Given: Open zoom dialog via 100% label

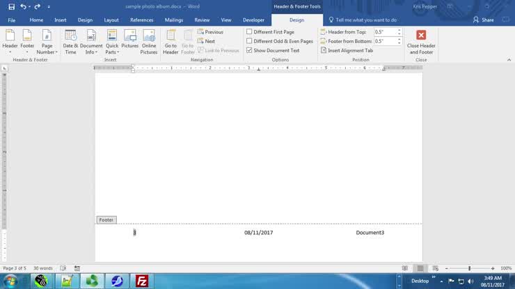Looking at the screenshot, I should point(506,268).
